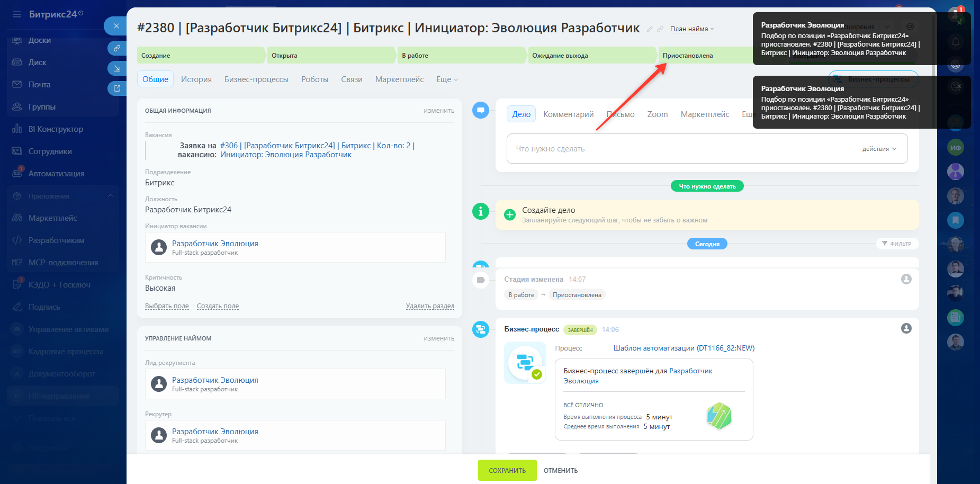Open the План найма dropdown
Viewport: 980px width, 484px height.
tap(692, 29)
